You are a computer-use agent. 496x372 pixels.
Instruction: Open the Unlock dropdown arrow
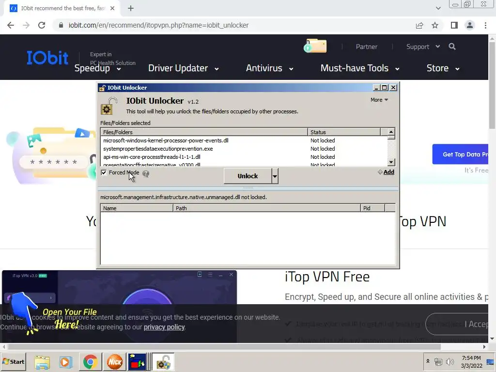point(275,176)
